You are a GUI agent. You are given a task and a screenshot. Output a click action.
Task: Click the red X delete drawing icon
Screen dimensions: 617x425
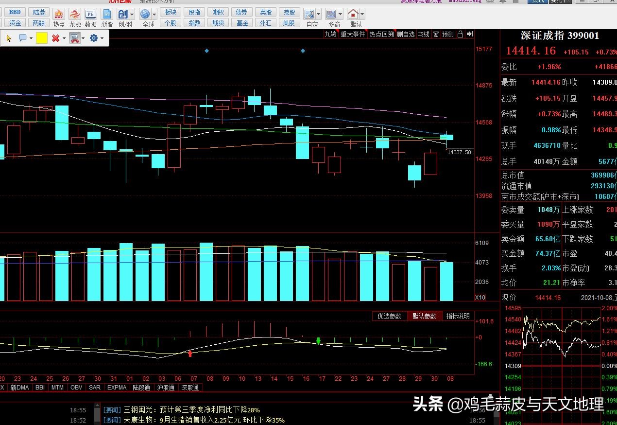[55, 38]
